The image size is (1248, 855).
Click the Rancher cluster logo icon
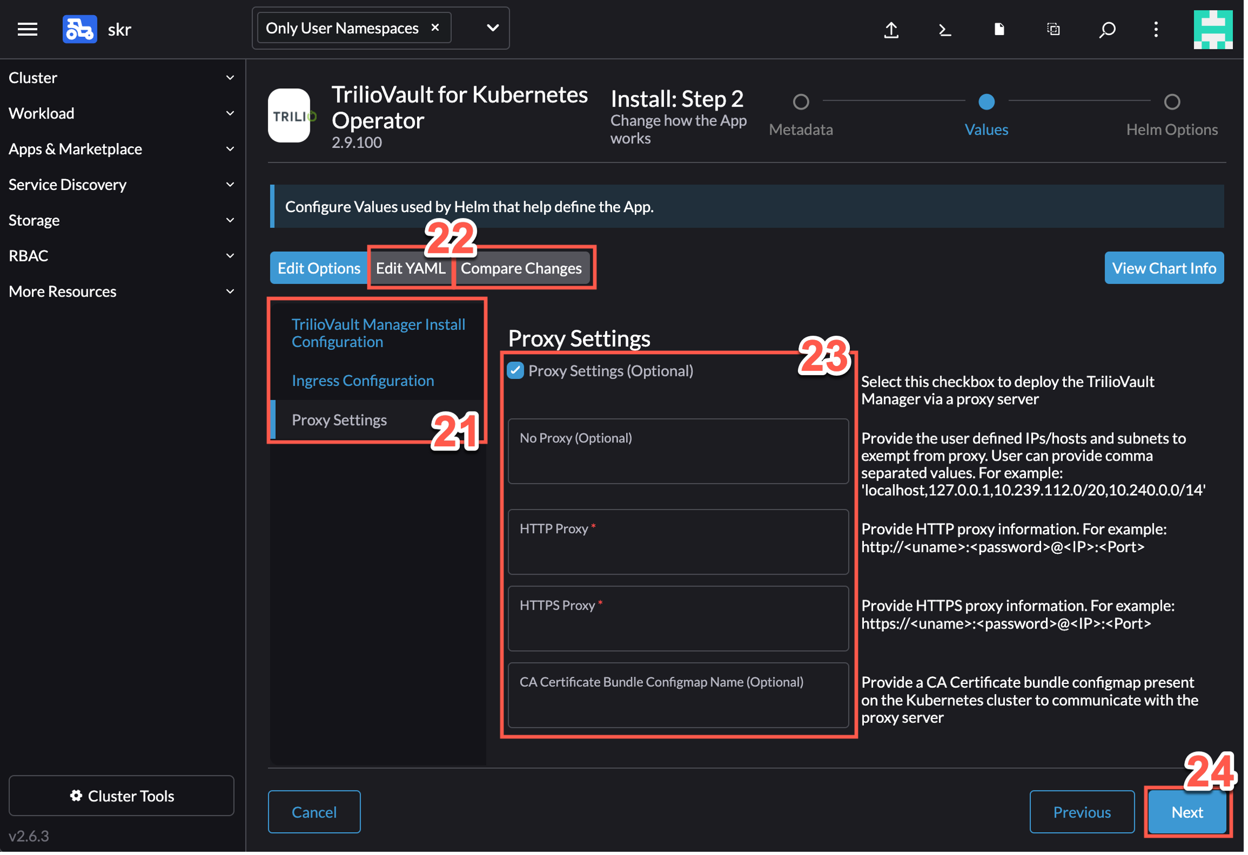click(80, 29)
